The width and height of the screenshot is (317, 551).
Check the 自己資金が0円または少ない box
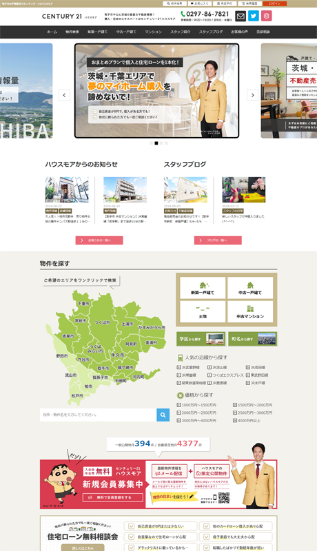point(131,526)
